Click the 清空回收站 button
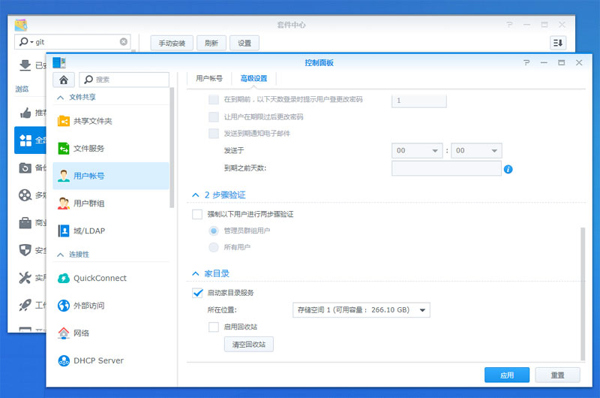This screenshot has height=398, width=600. pyautogui.click(x=248, y=345)
